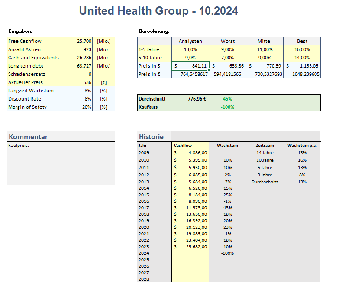Screen dimensions: 339x308
Task: Select the 10 Jahre growth 16% cell
Action: click(302, 160)
